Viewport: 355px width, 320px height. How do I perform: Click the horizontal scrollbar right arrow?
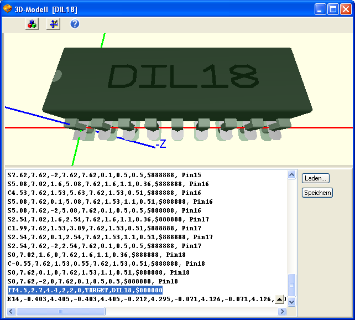282,311
